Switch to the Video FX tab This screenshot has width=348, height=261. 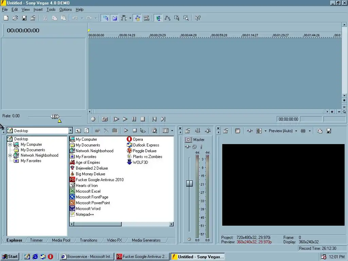114,240
